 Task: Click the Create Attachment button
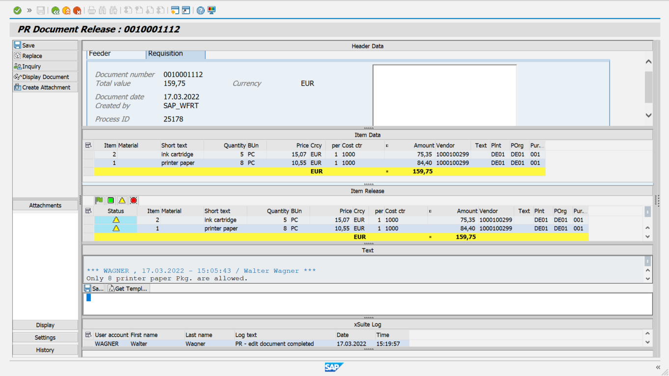(45, 87)
